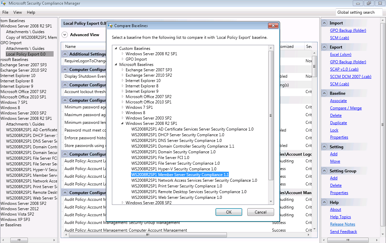This screenshot has width=386, height=243.
Task: Collapse the Import section chevron
Action: coord(324,23)
